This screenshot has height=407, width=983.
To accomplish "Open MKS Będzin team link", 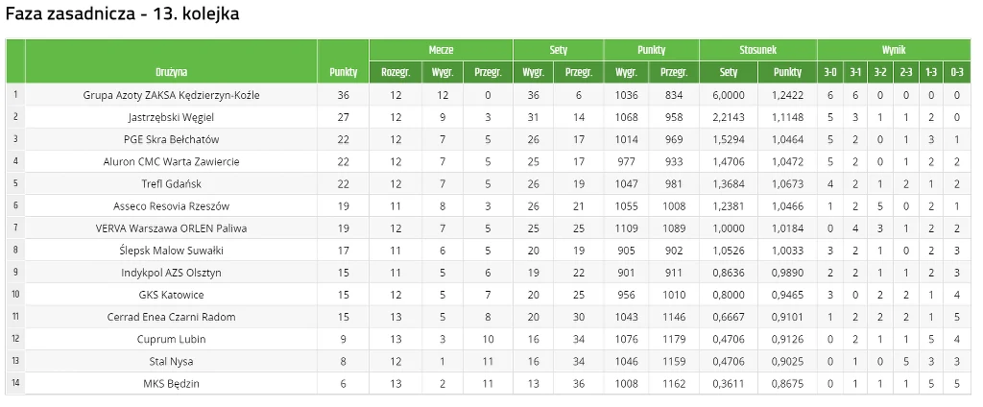I will point(171,384).
